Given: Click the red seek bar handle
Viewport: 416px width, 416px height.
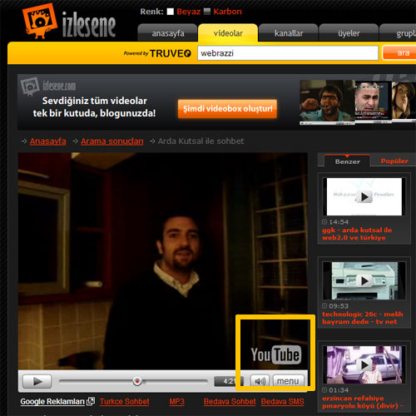Looking at the screenshot, I should tap(137, 381).
